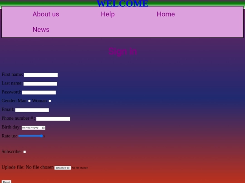
Task: Click the 'Subscribe:' label text
Action: [x=11, y=151]
